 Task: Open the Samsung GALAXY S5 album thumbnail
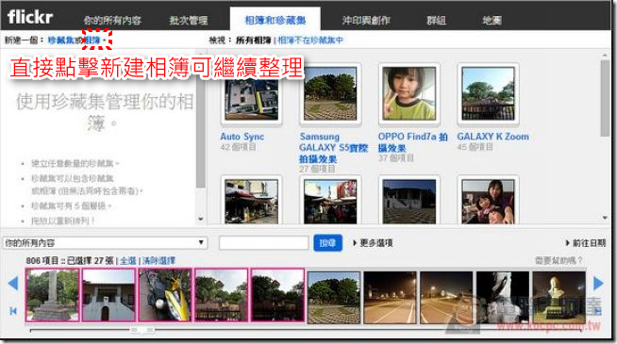coord(330,94)
